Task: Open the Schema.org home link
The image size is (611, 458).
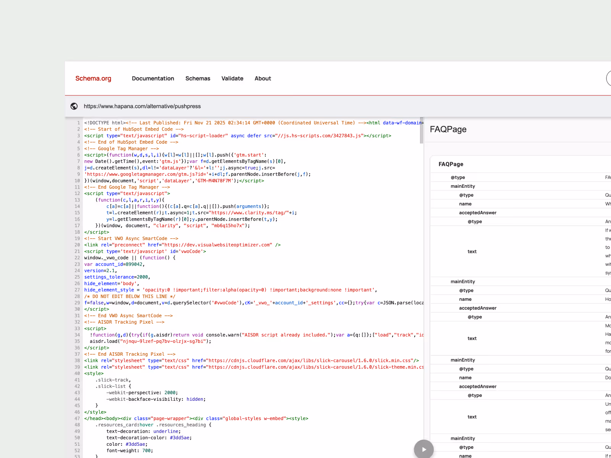Action: pos(93,78)
